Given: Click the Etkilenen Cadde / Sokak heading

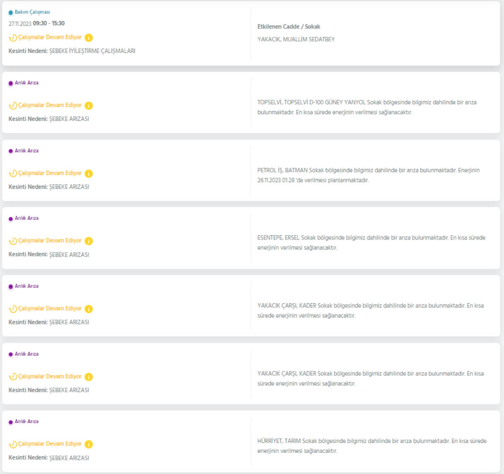Looking at the screenshot, I should tap(289, 27).
